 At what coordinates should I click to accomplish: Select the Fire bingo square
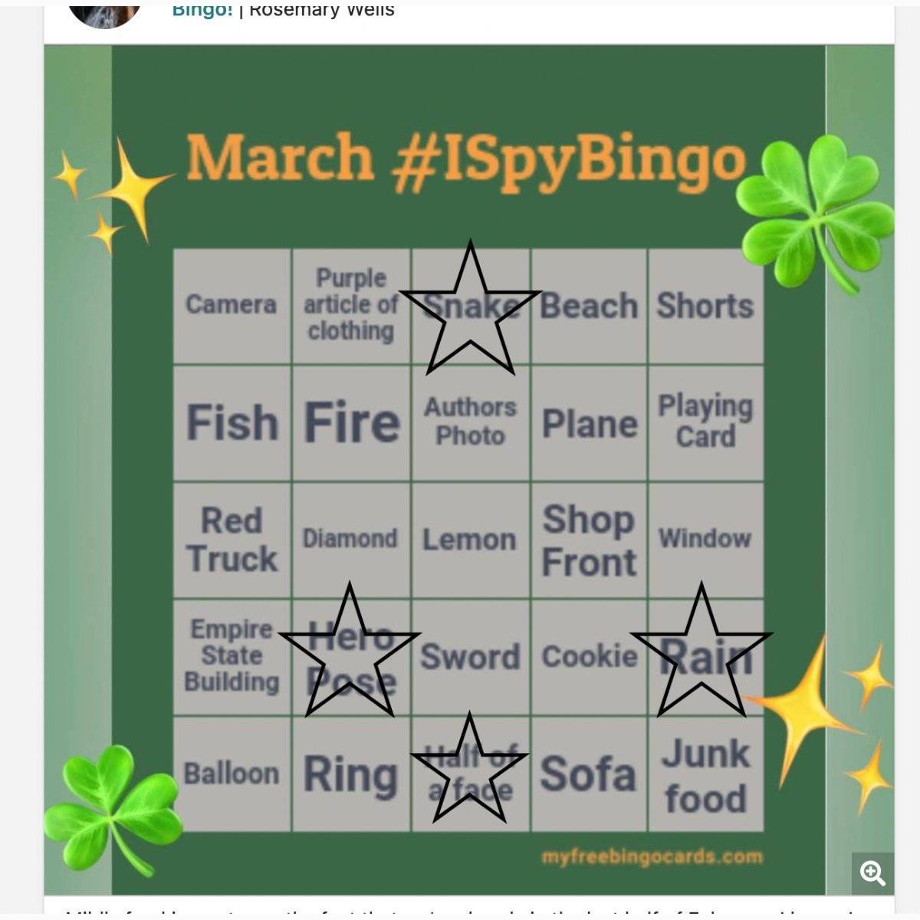point(352,423)
